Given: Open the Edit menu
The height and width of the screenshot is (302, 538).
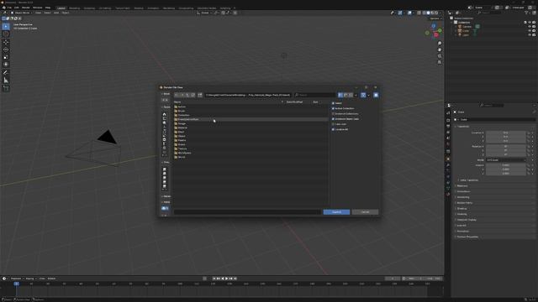Looking at the screenshot, I should tap(17, 8).
